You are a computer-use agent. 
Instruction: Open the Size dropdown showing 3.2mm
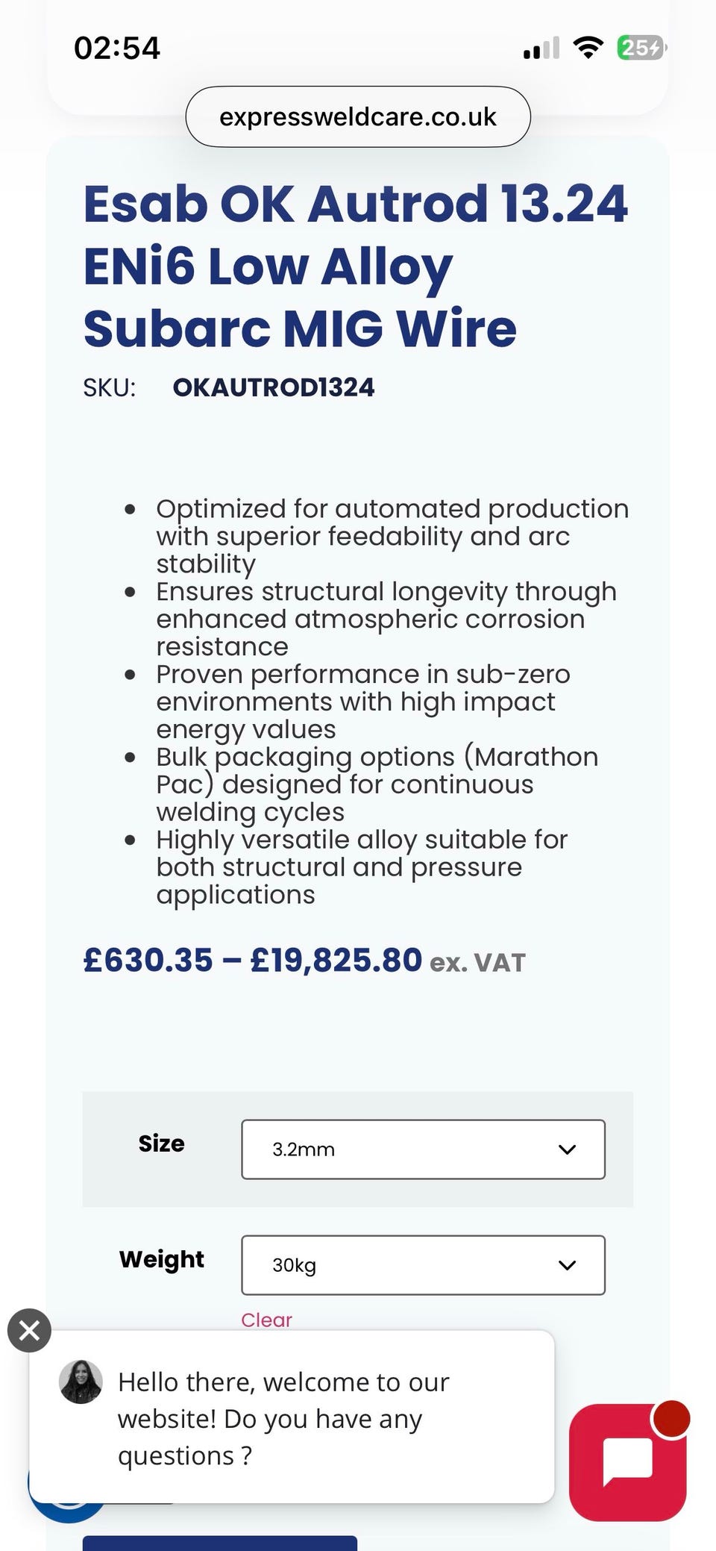click(423, 1149)
